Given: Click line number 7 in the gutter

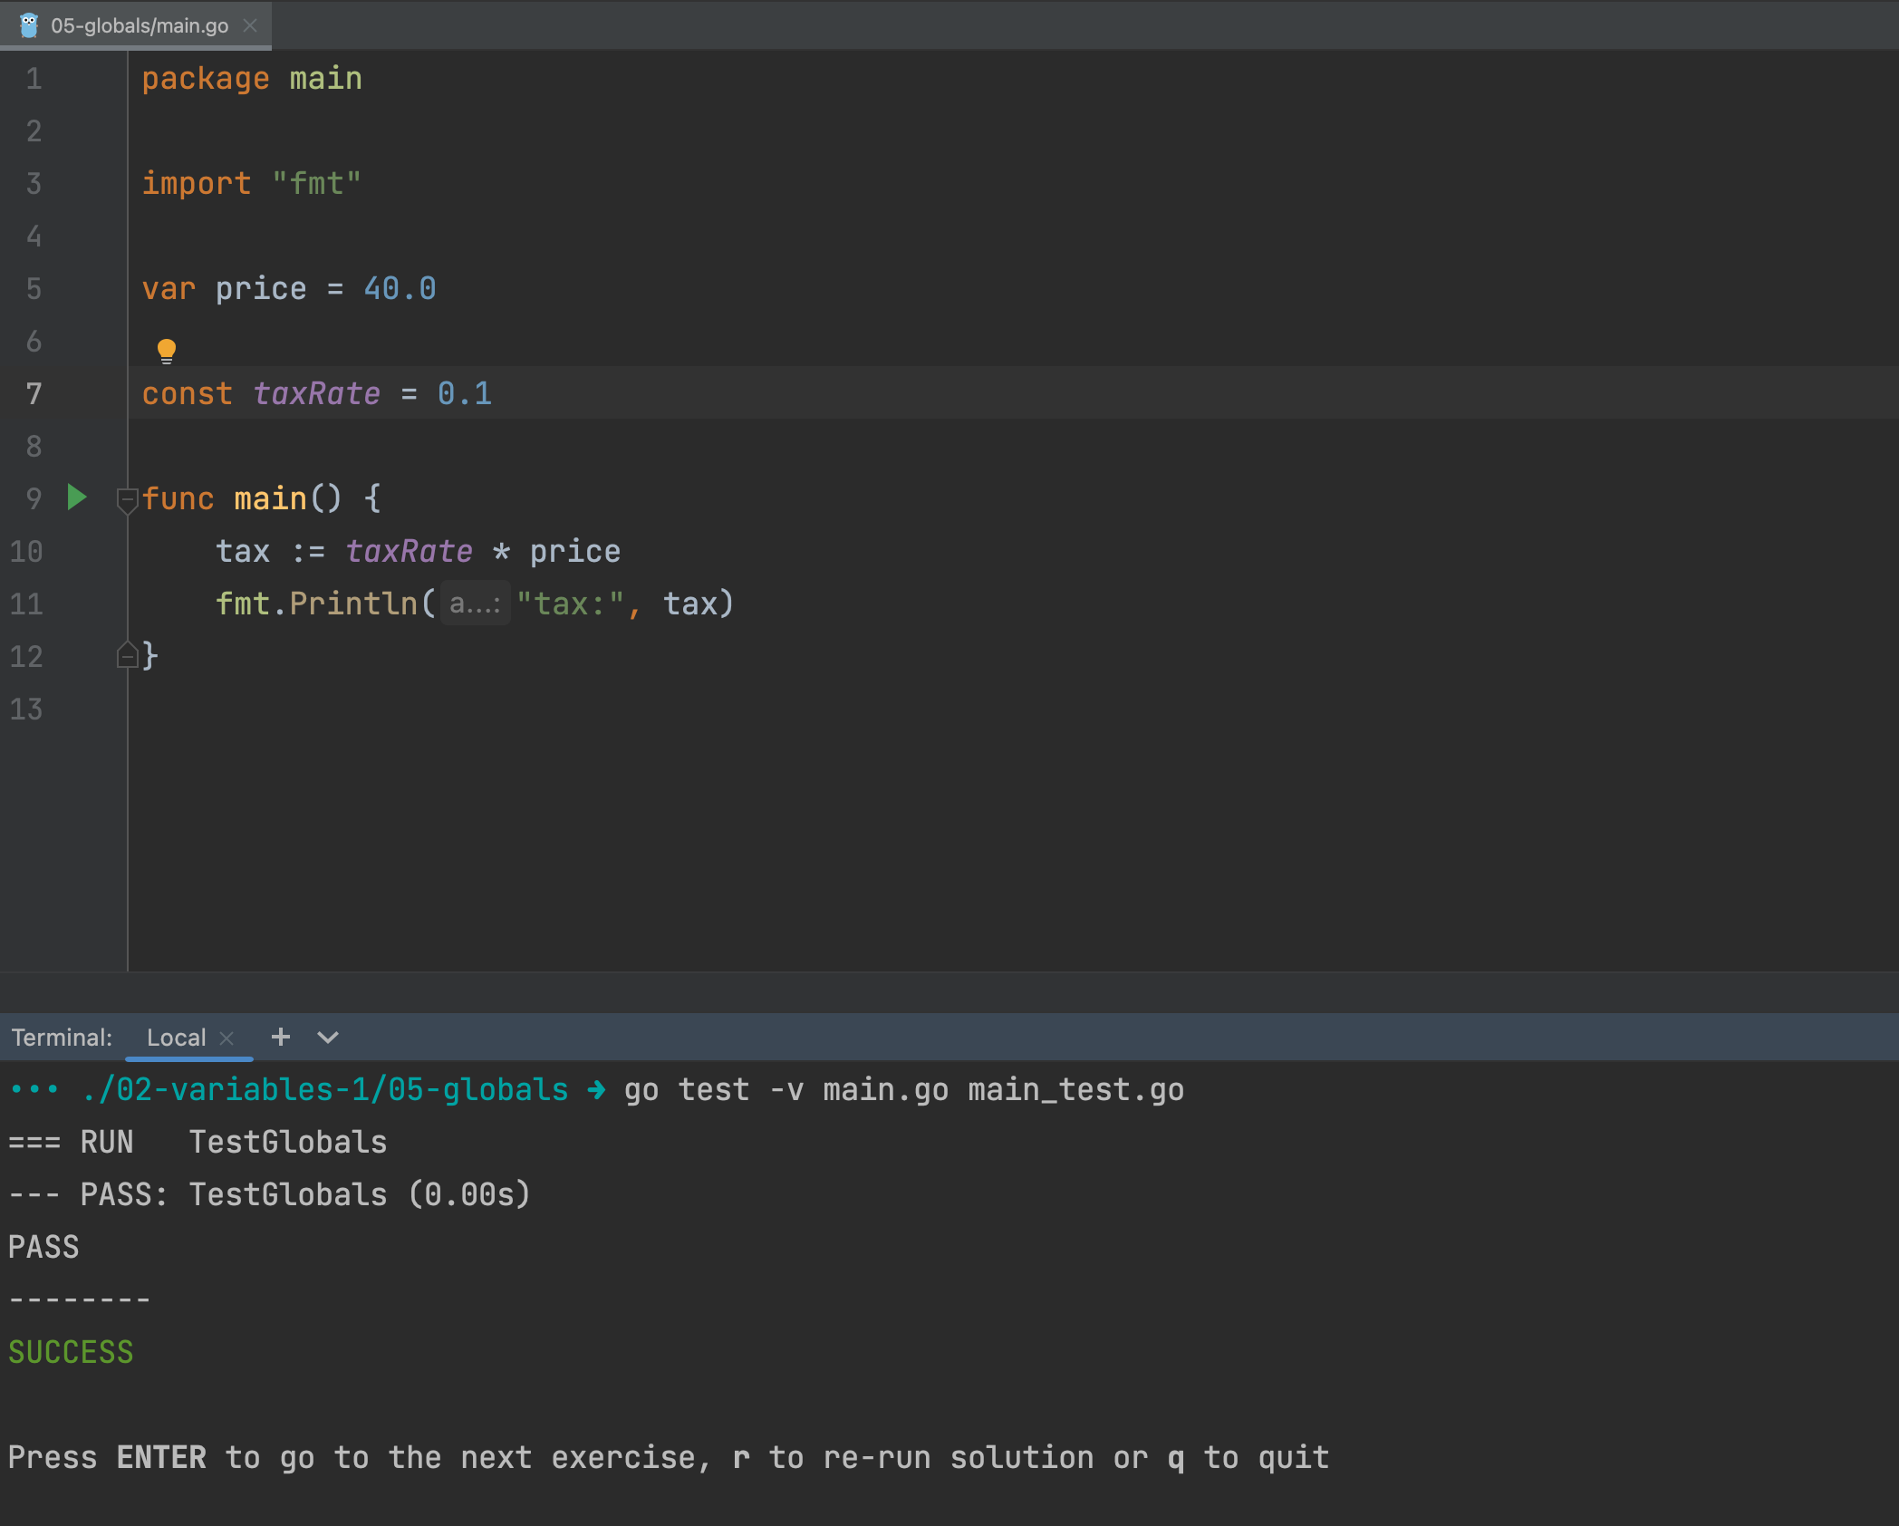Looking at the screenshot, I should click(34, 393).
